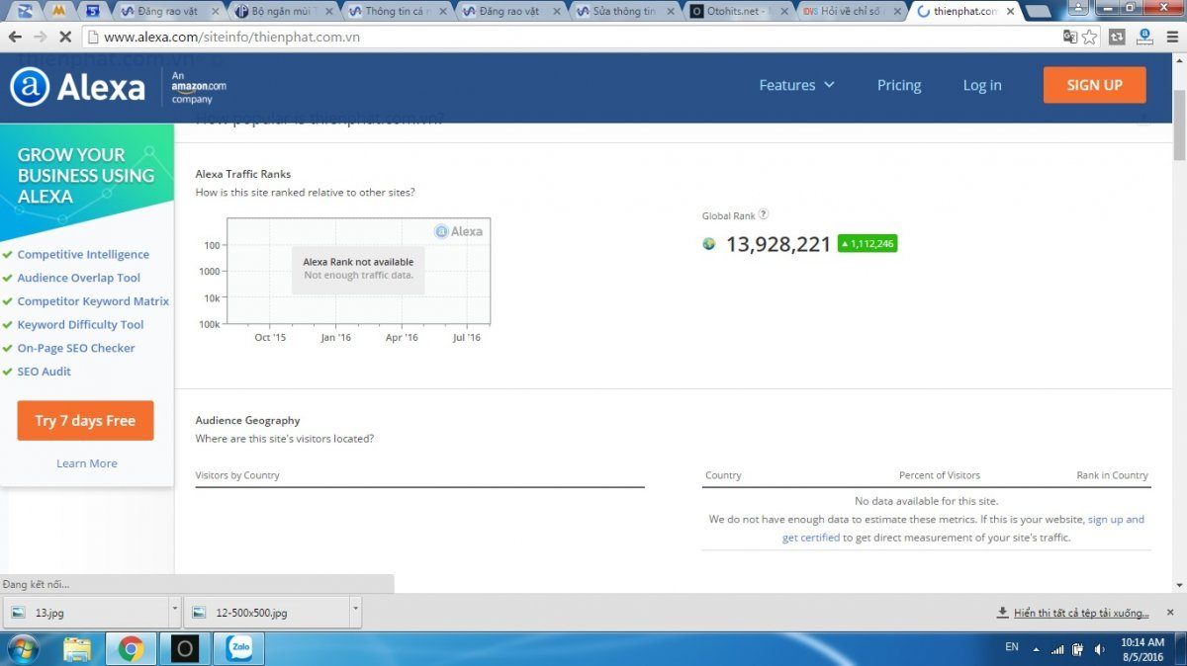
Task: Switch to 'Sửa thông tin' tab
Action: [x=625, y=12]
